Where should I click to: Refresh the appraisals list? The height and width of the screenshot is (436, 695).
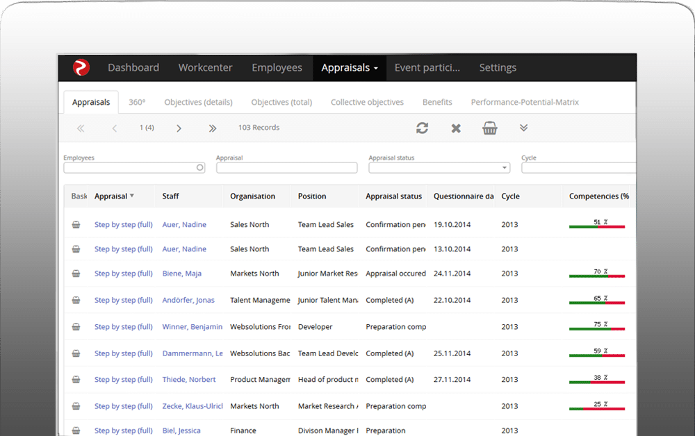422,128
